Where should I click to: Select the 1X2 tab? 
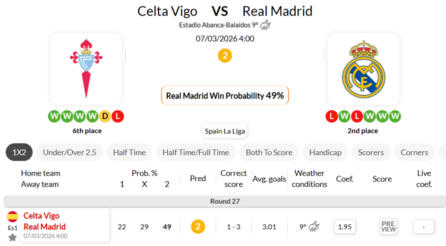click(x=19, y=152)
